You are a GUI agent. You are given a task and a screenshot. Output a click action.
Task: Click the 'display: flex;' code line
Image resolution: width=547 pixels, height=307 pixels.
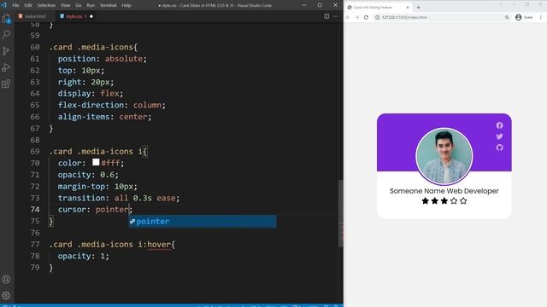coord(91,94)
